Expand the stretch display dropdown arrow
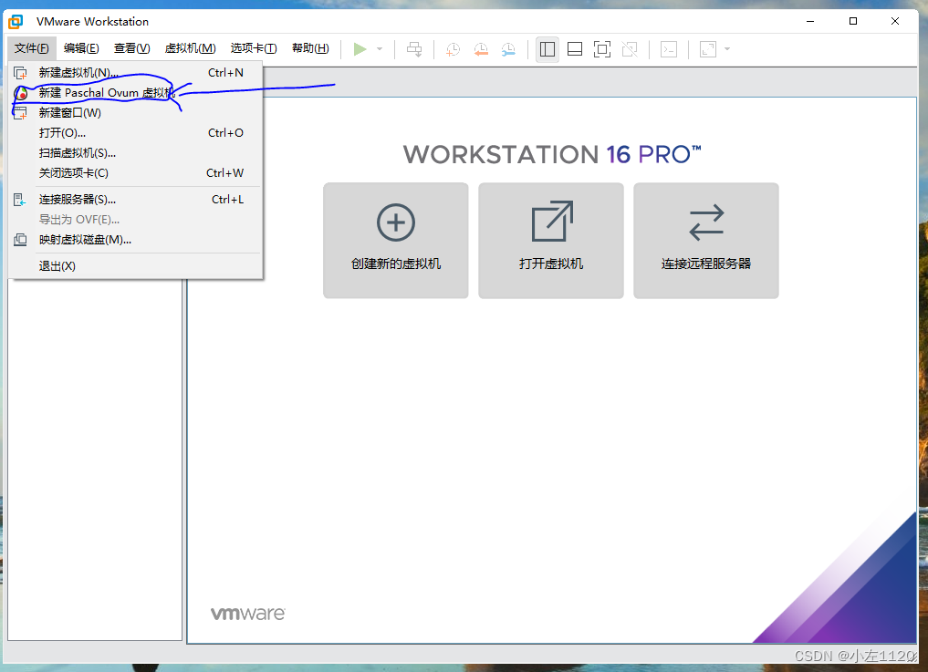 (727, 49)
